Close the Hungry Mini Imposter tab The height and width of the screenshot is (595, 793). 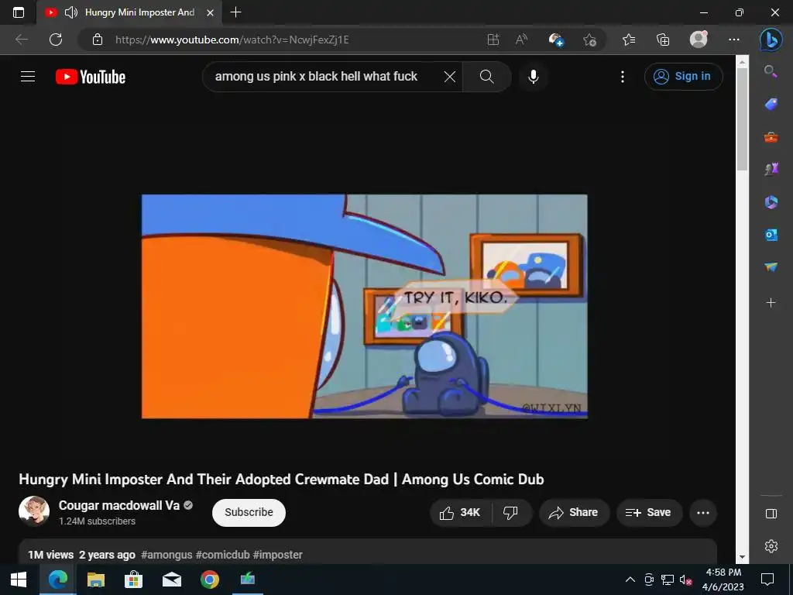(211, 12)
